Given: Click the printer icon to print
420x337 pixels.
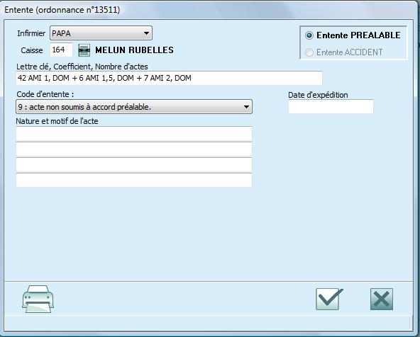Looking at the screenshot, I should pos(38,299).
